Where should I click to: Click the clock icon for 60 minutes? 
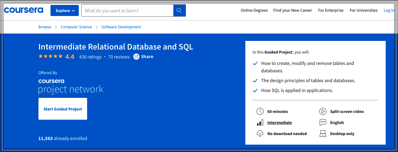(x=260, y=111)
